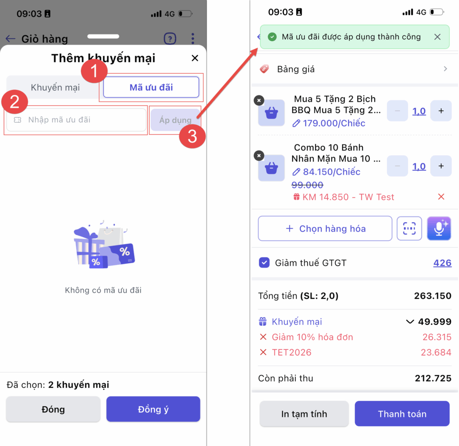Viewport: 459px width, 446px height.
Task: Open the help question mark icon
Action: (170, 38)
